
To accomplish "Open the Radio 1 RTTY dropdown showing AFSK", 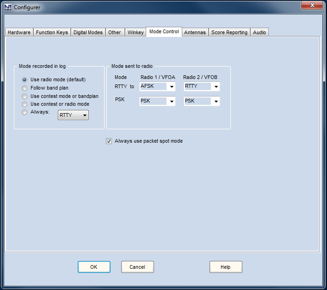I will point(157,86).
